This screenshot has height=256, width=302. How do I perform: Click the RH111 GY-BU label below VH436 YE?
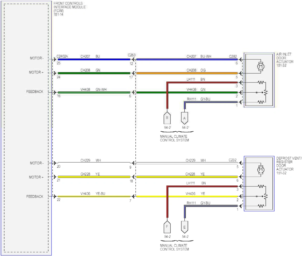198,203
